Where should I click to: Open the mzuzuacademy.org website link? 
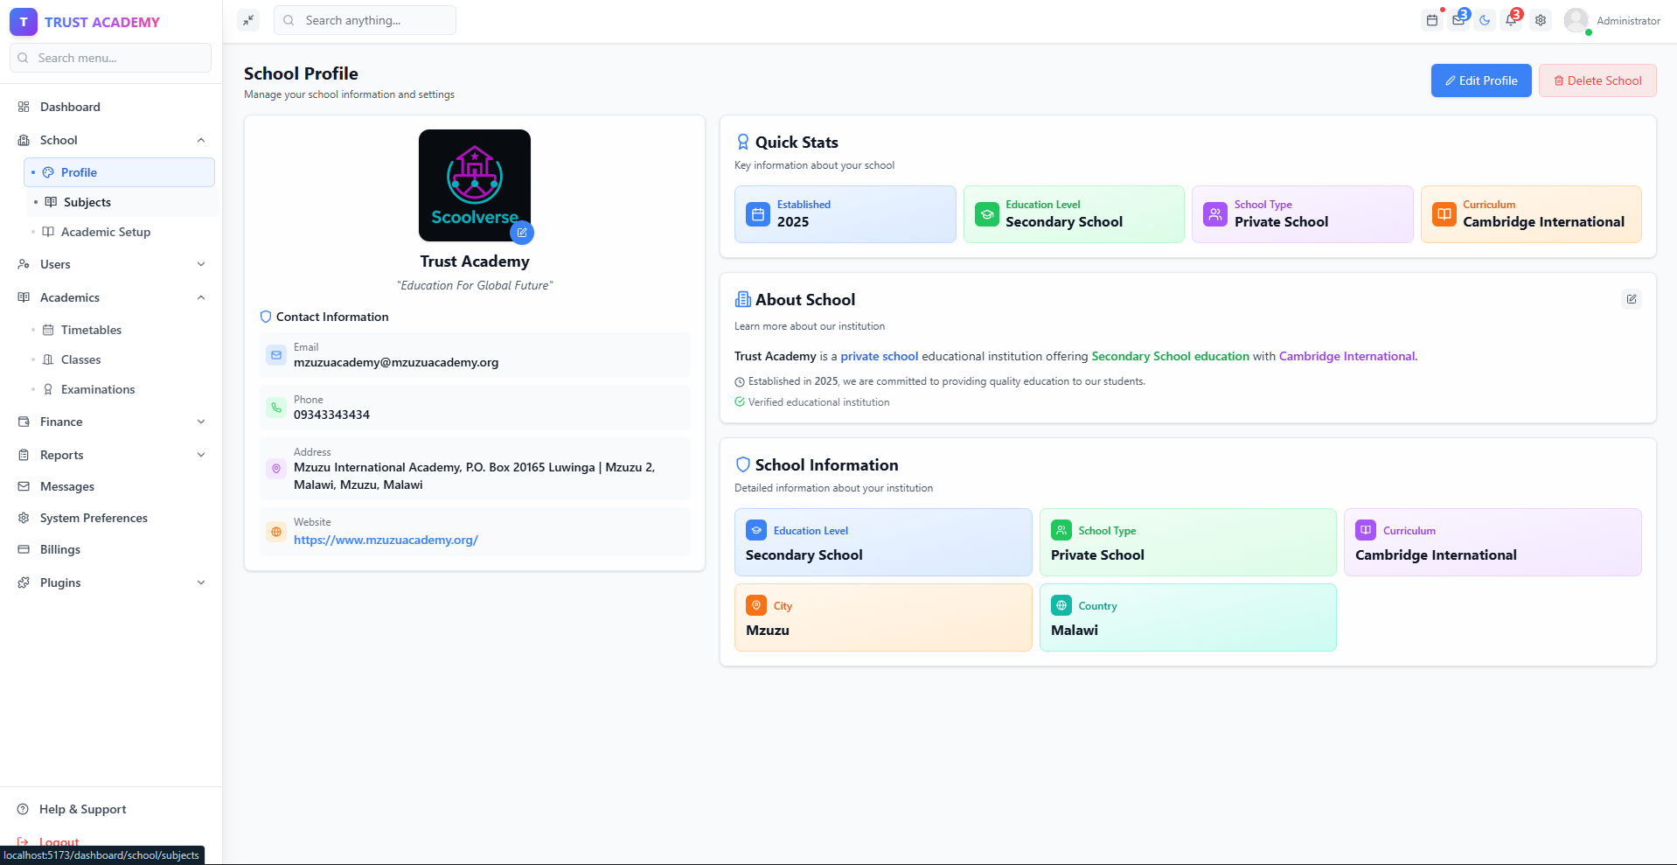(x=386, y=540)
